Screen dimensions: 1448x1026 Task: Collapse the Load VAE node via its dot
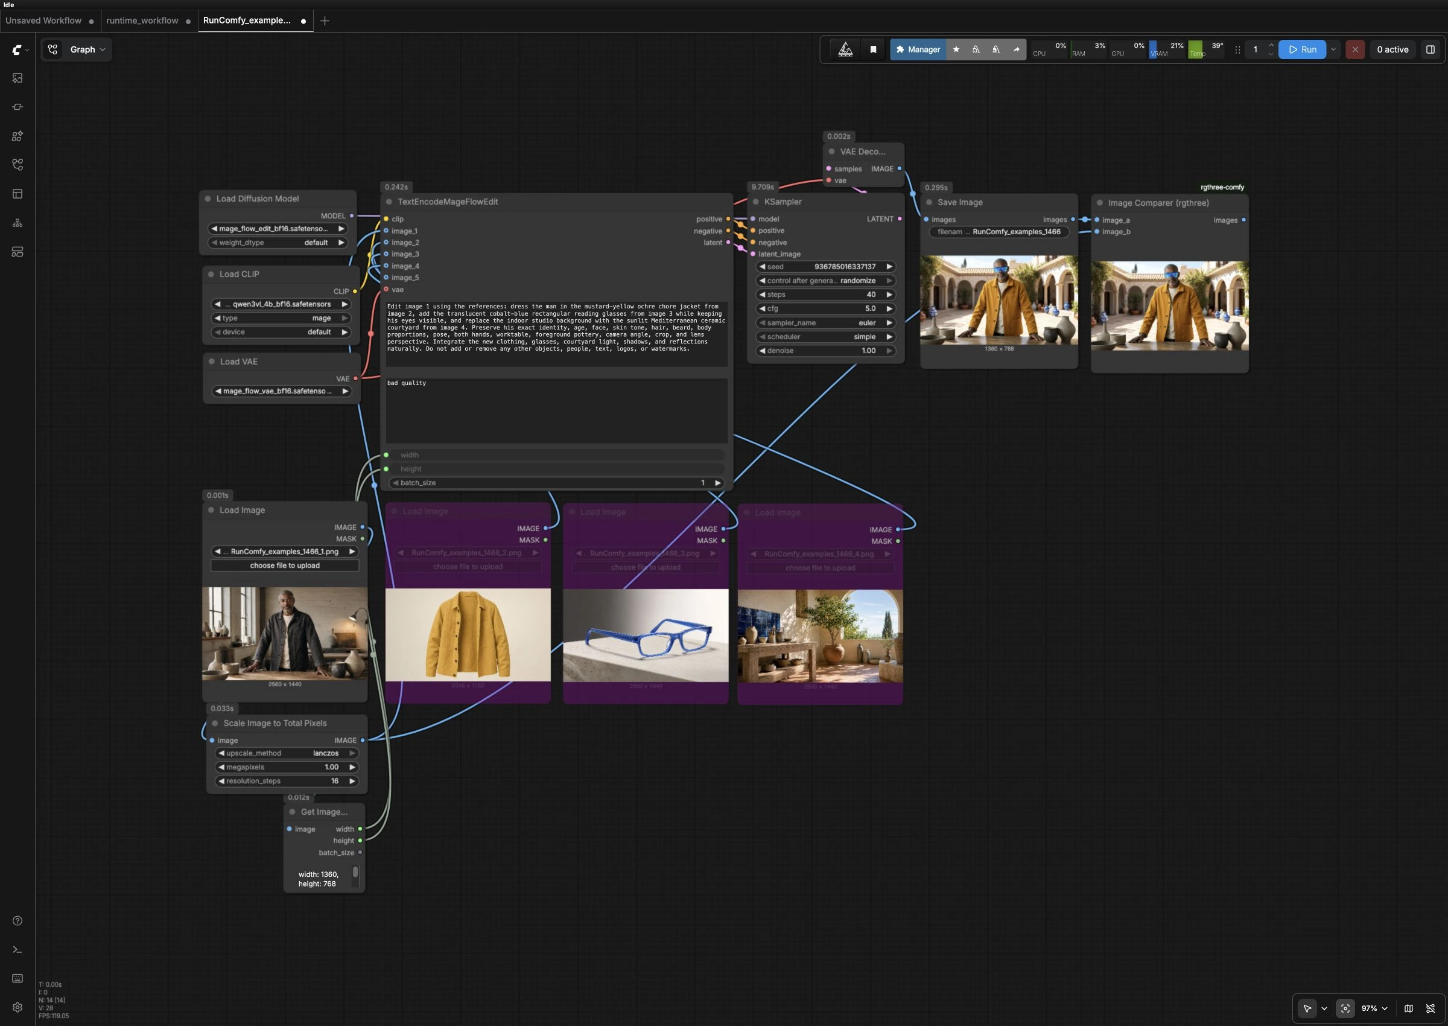[x=212, y=362]
